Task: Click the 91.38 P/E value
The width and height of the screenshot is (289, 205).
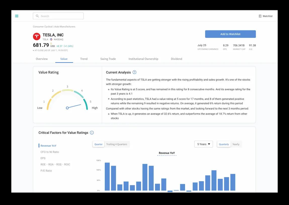Action: 252,45
